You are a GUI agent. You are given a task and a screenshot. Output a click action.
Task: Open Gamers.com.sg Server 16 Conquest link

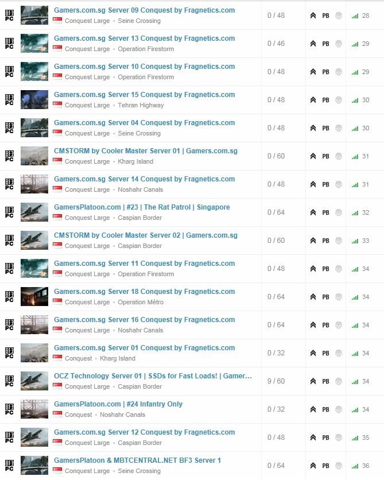point(144,320)
